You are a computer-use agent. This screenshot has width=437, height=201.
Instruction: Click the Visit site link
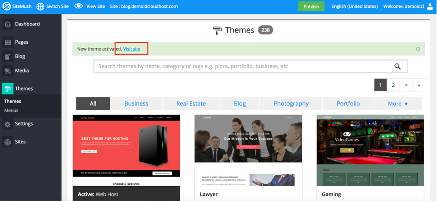pyautogui.click(x=132, y=49)
